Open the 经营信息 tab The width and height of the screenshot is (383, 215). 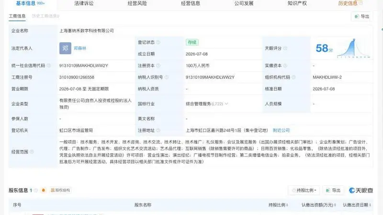tap(191, 3)
